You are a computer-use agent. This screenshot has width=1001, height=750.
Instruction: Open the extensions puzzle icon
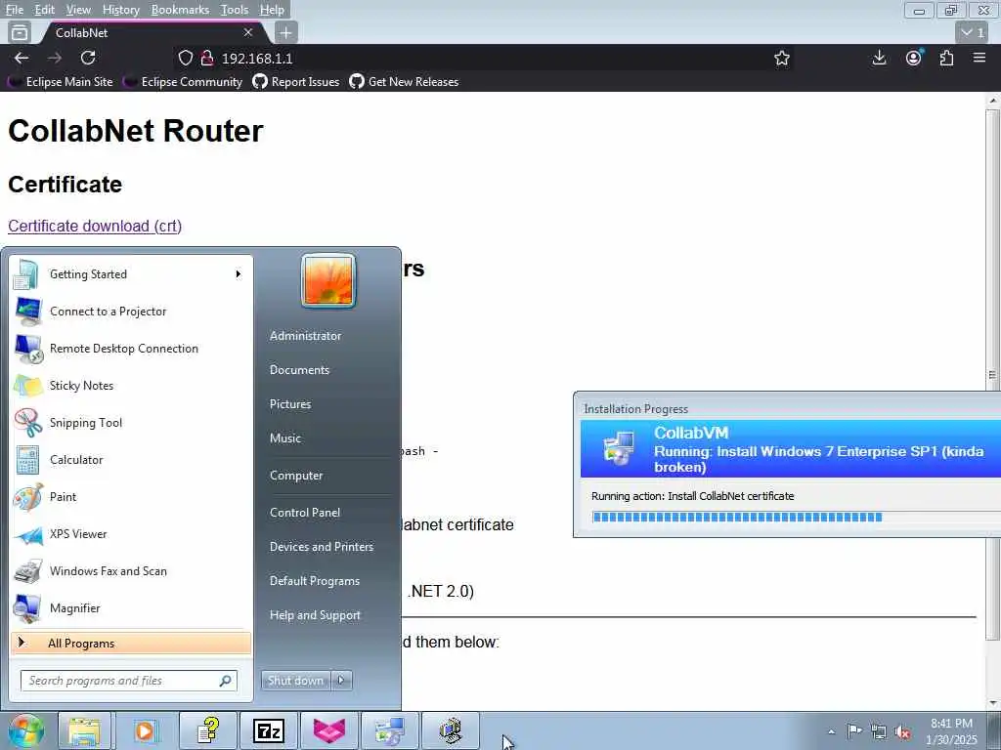946,58
